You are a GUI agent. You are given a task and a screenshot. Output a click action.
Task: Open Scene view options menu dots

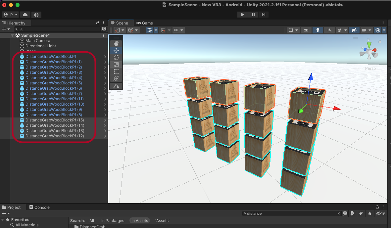(383, 23)
